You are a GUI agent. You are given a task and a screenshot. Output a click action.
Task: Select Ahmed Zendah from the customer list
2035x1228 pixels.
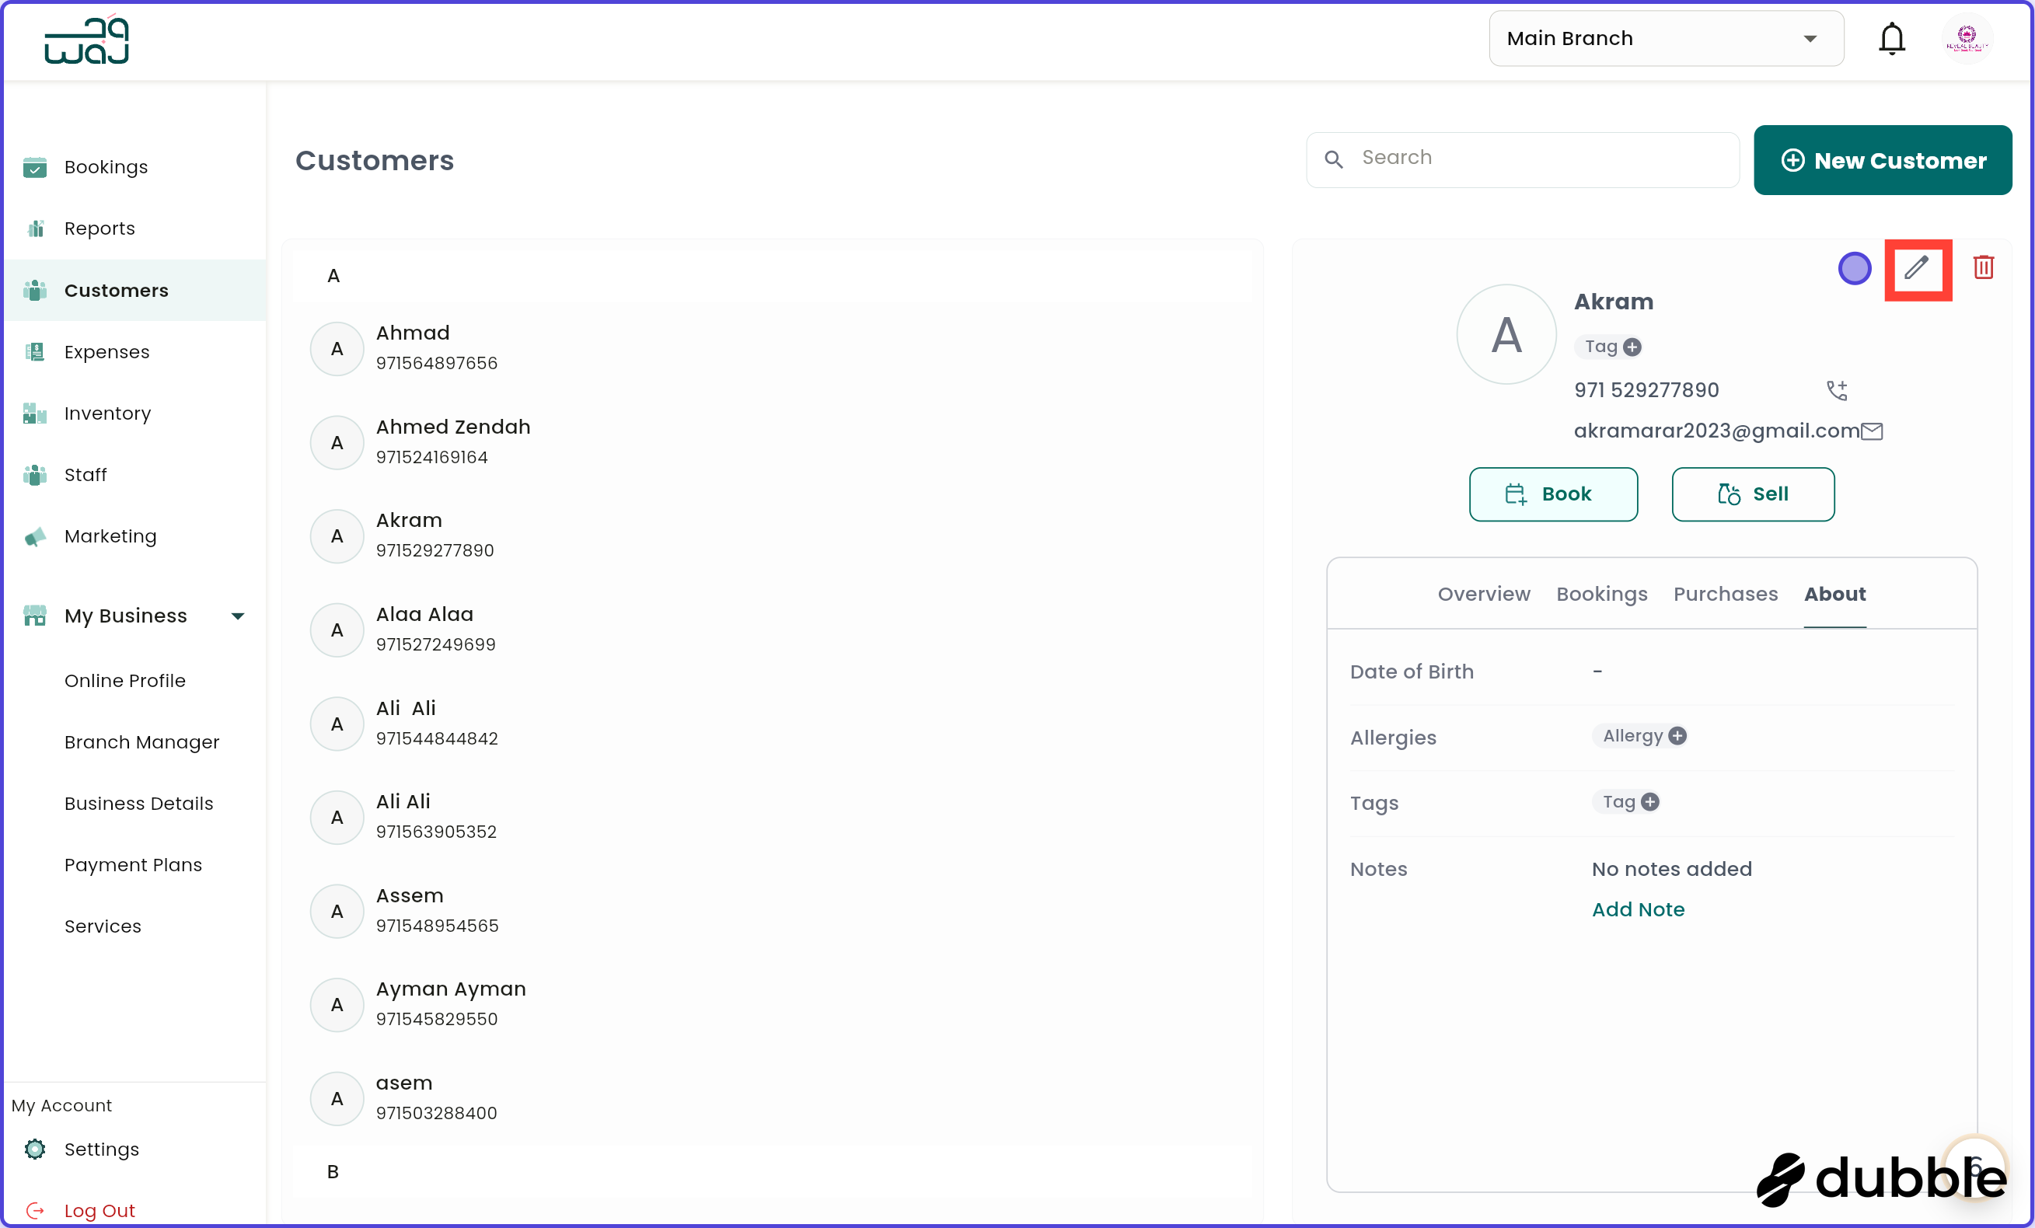point(452,440)
